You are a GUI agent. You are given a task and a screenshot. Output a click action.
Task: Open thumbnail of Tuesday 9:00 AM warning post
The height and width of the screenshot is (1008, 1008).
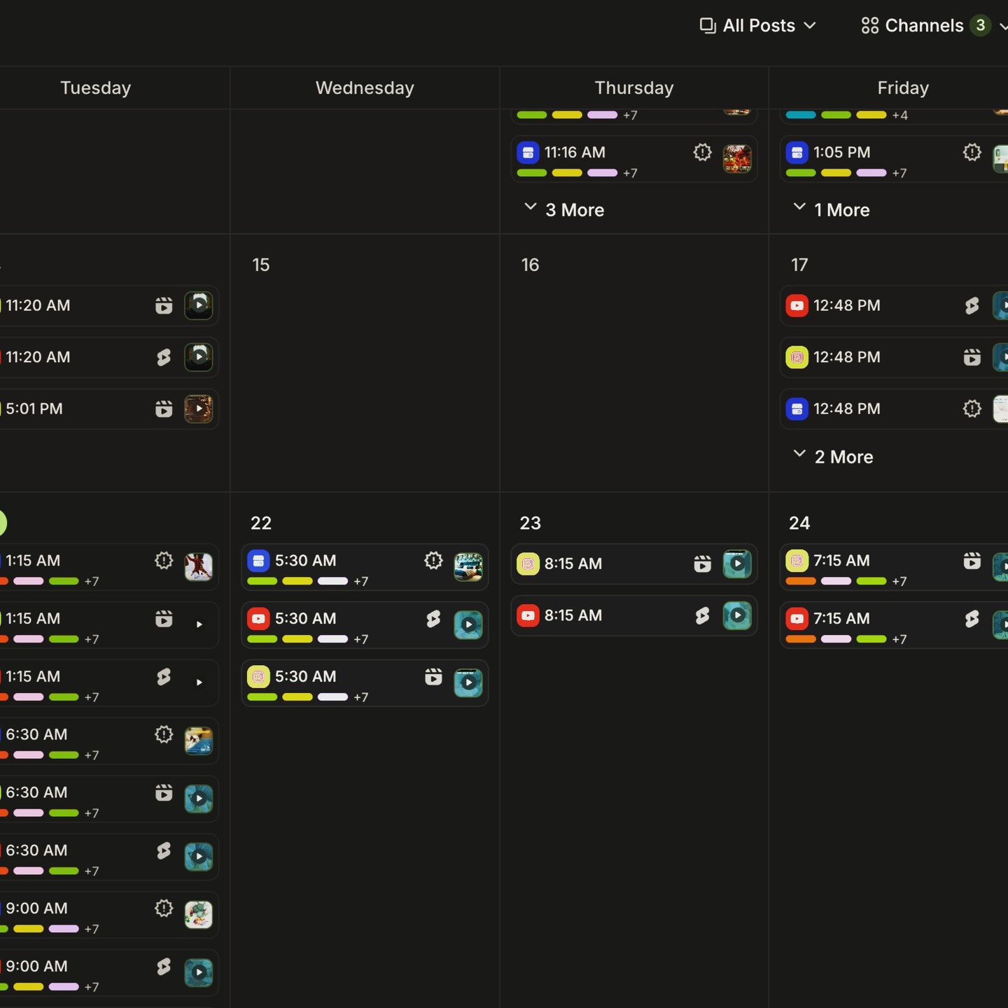click(x=198, y=915)
